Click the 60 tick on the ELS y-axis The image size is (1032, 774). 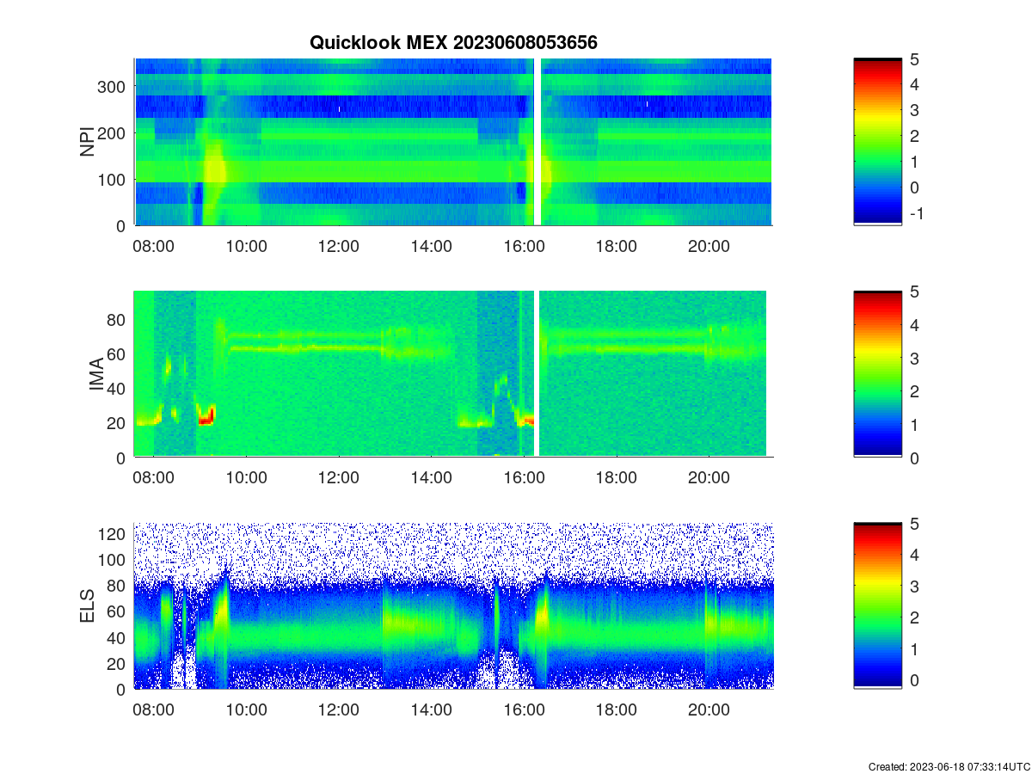117,611
